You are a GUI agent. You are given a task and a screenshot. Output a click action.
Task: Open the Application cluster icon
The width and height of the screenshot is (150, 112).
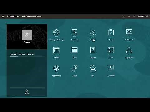pyautogui.click(x=57, y=68)
